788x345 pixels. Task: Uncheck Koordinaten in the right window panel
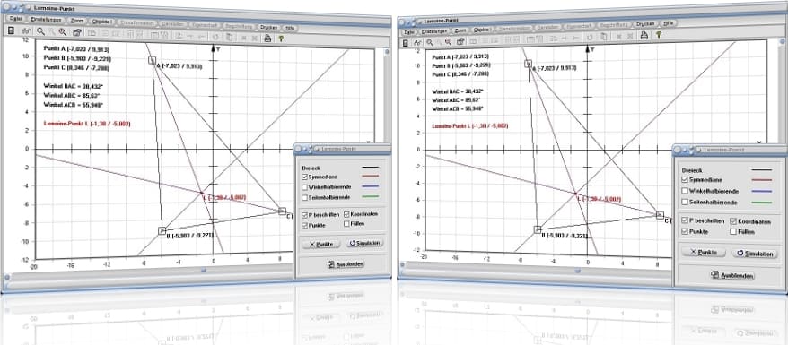[x=733, y=221]
